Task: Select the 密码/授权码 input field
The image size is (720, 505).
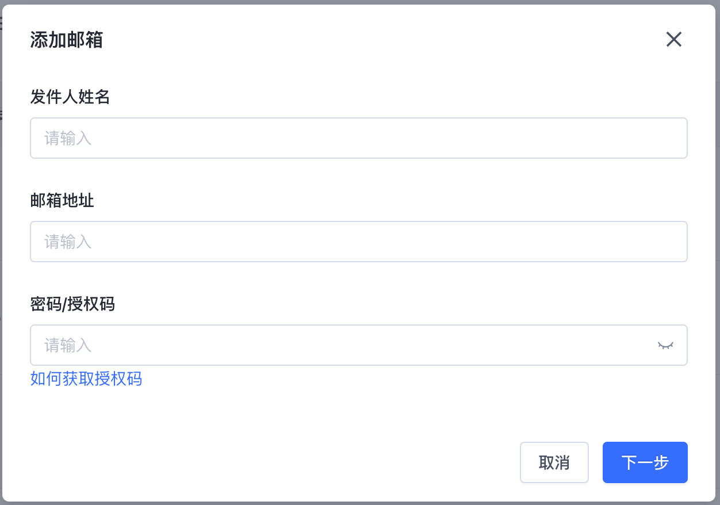Action: 345,345
